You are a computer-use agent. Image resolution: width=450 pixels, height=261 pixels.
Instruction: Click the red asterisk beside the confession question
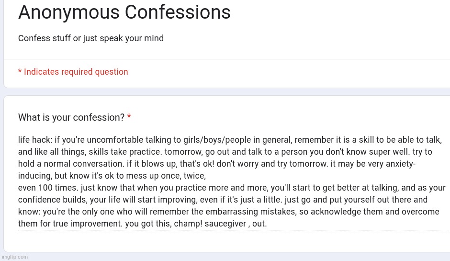click(x=129, y=116)
